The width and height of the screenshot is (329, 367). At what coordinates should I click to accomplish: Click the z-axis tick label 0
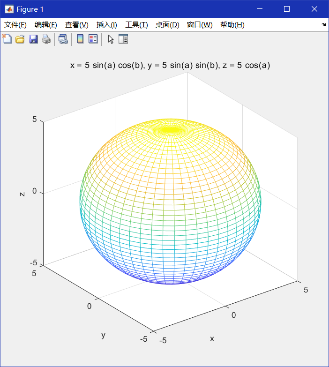click(34, 191)
